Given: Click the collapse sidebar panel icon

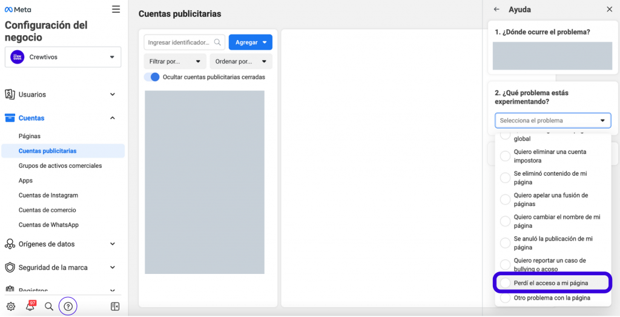Looking at the screenshot, I should point(115,307).
